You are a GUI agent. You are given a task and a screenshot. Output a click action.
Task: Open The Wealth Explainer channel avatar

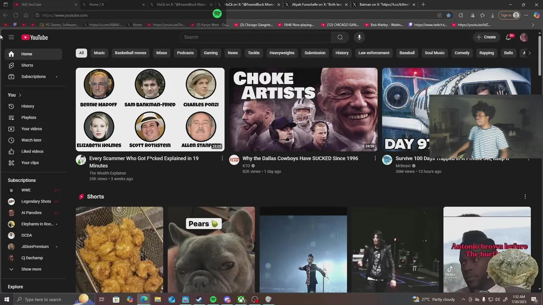pyautogui.click(x=81, y=160)
